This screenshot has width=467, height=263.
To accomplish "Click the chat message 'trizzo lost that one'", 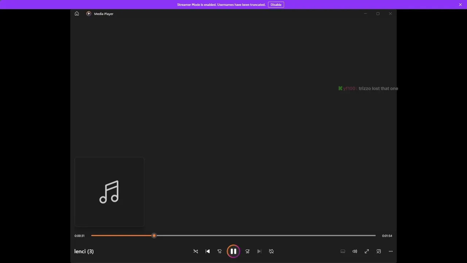I will (378, 88).
